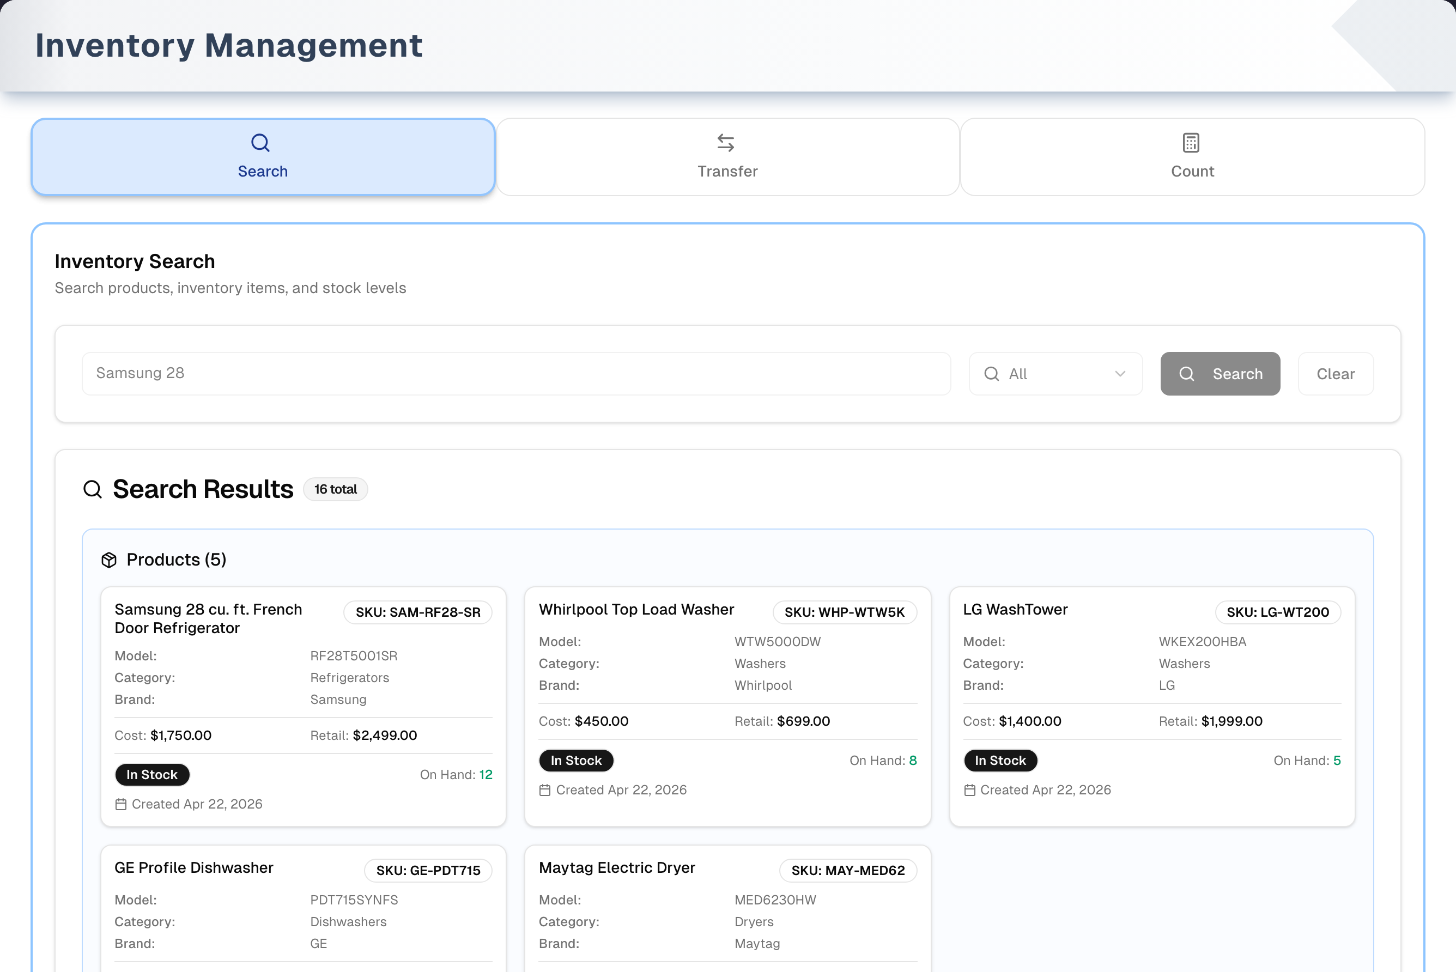The height and width of the screenshot is (972, 1456).
Task: Click model number PDT715SYNFS
Action: coord(353,900)
